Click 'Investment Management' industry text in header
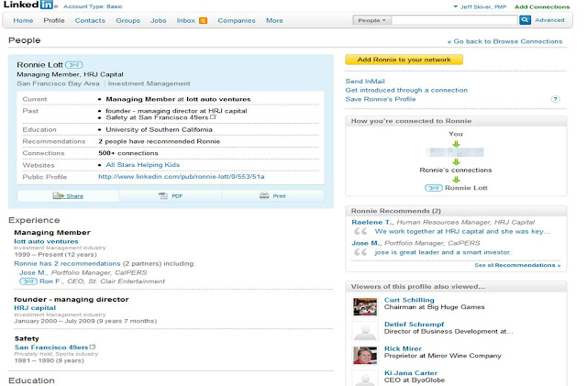 149,83
